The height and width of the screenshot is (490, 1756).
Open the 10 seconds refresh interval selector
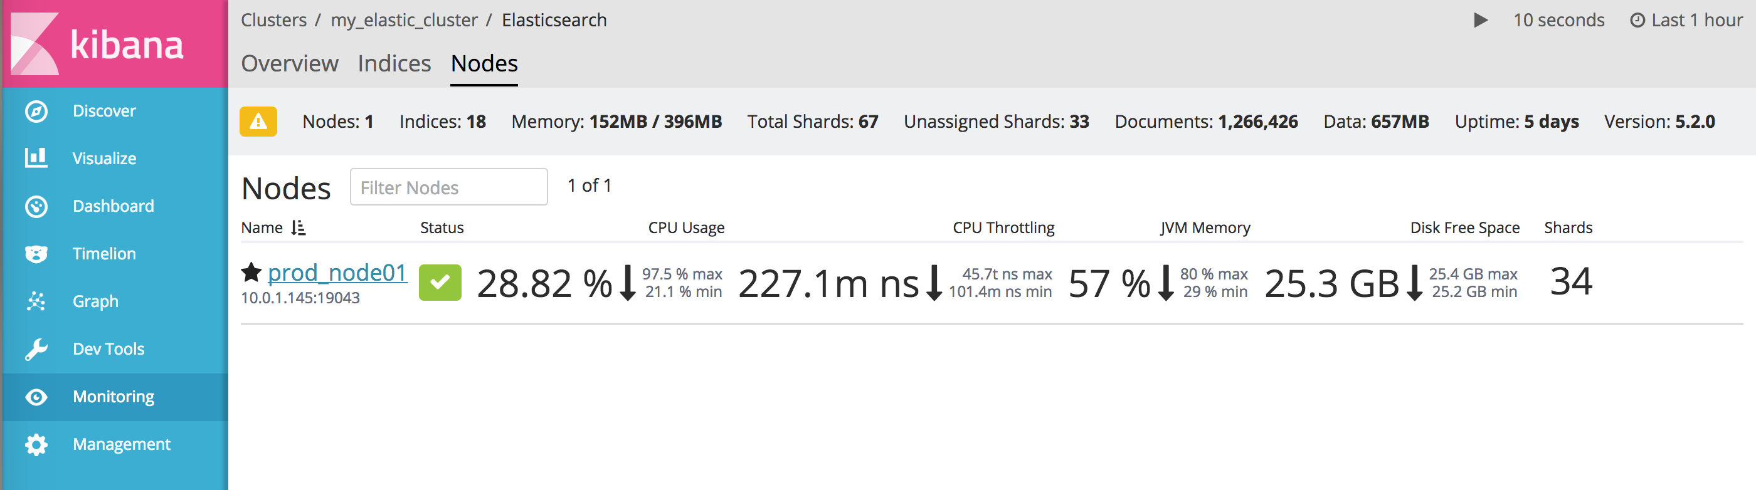point(1559,20)
